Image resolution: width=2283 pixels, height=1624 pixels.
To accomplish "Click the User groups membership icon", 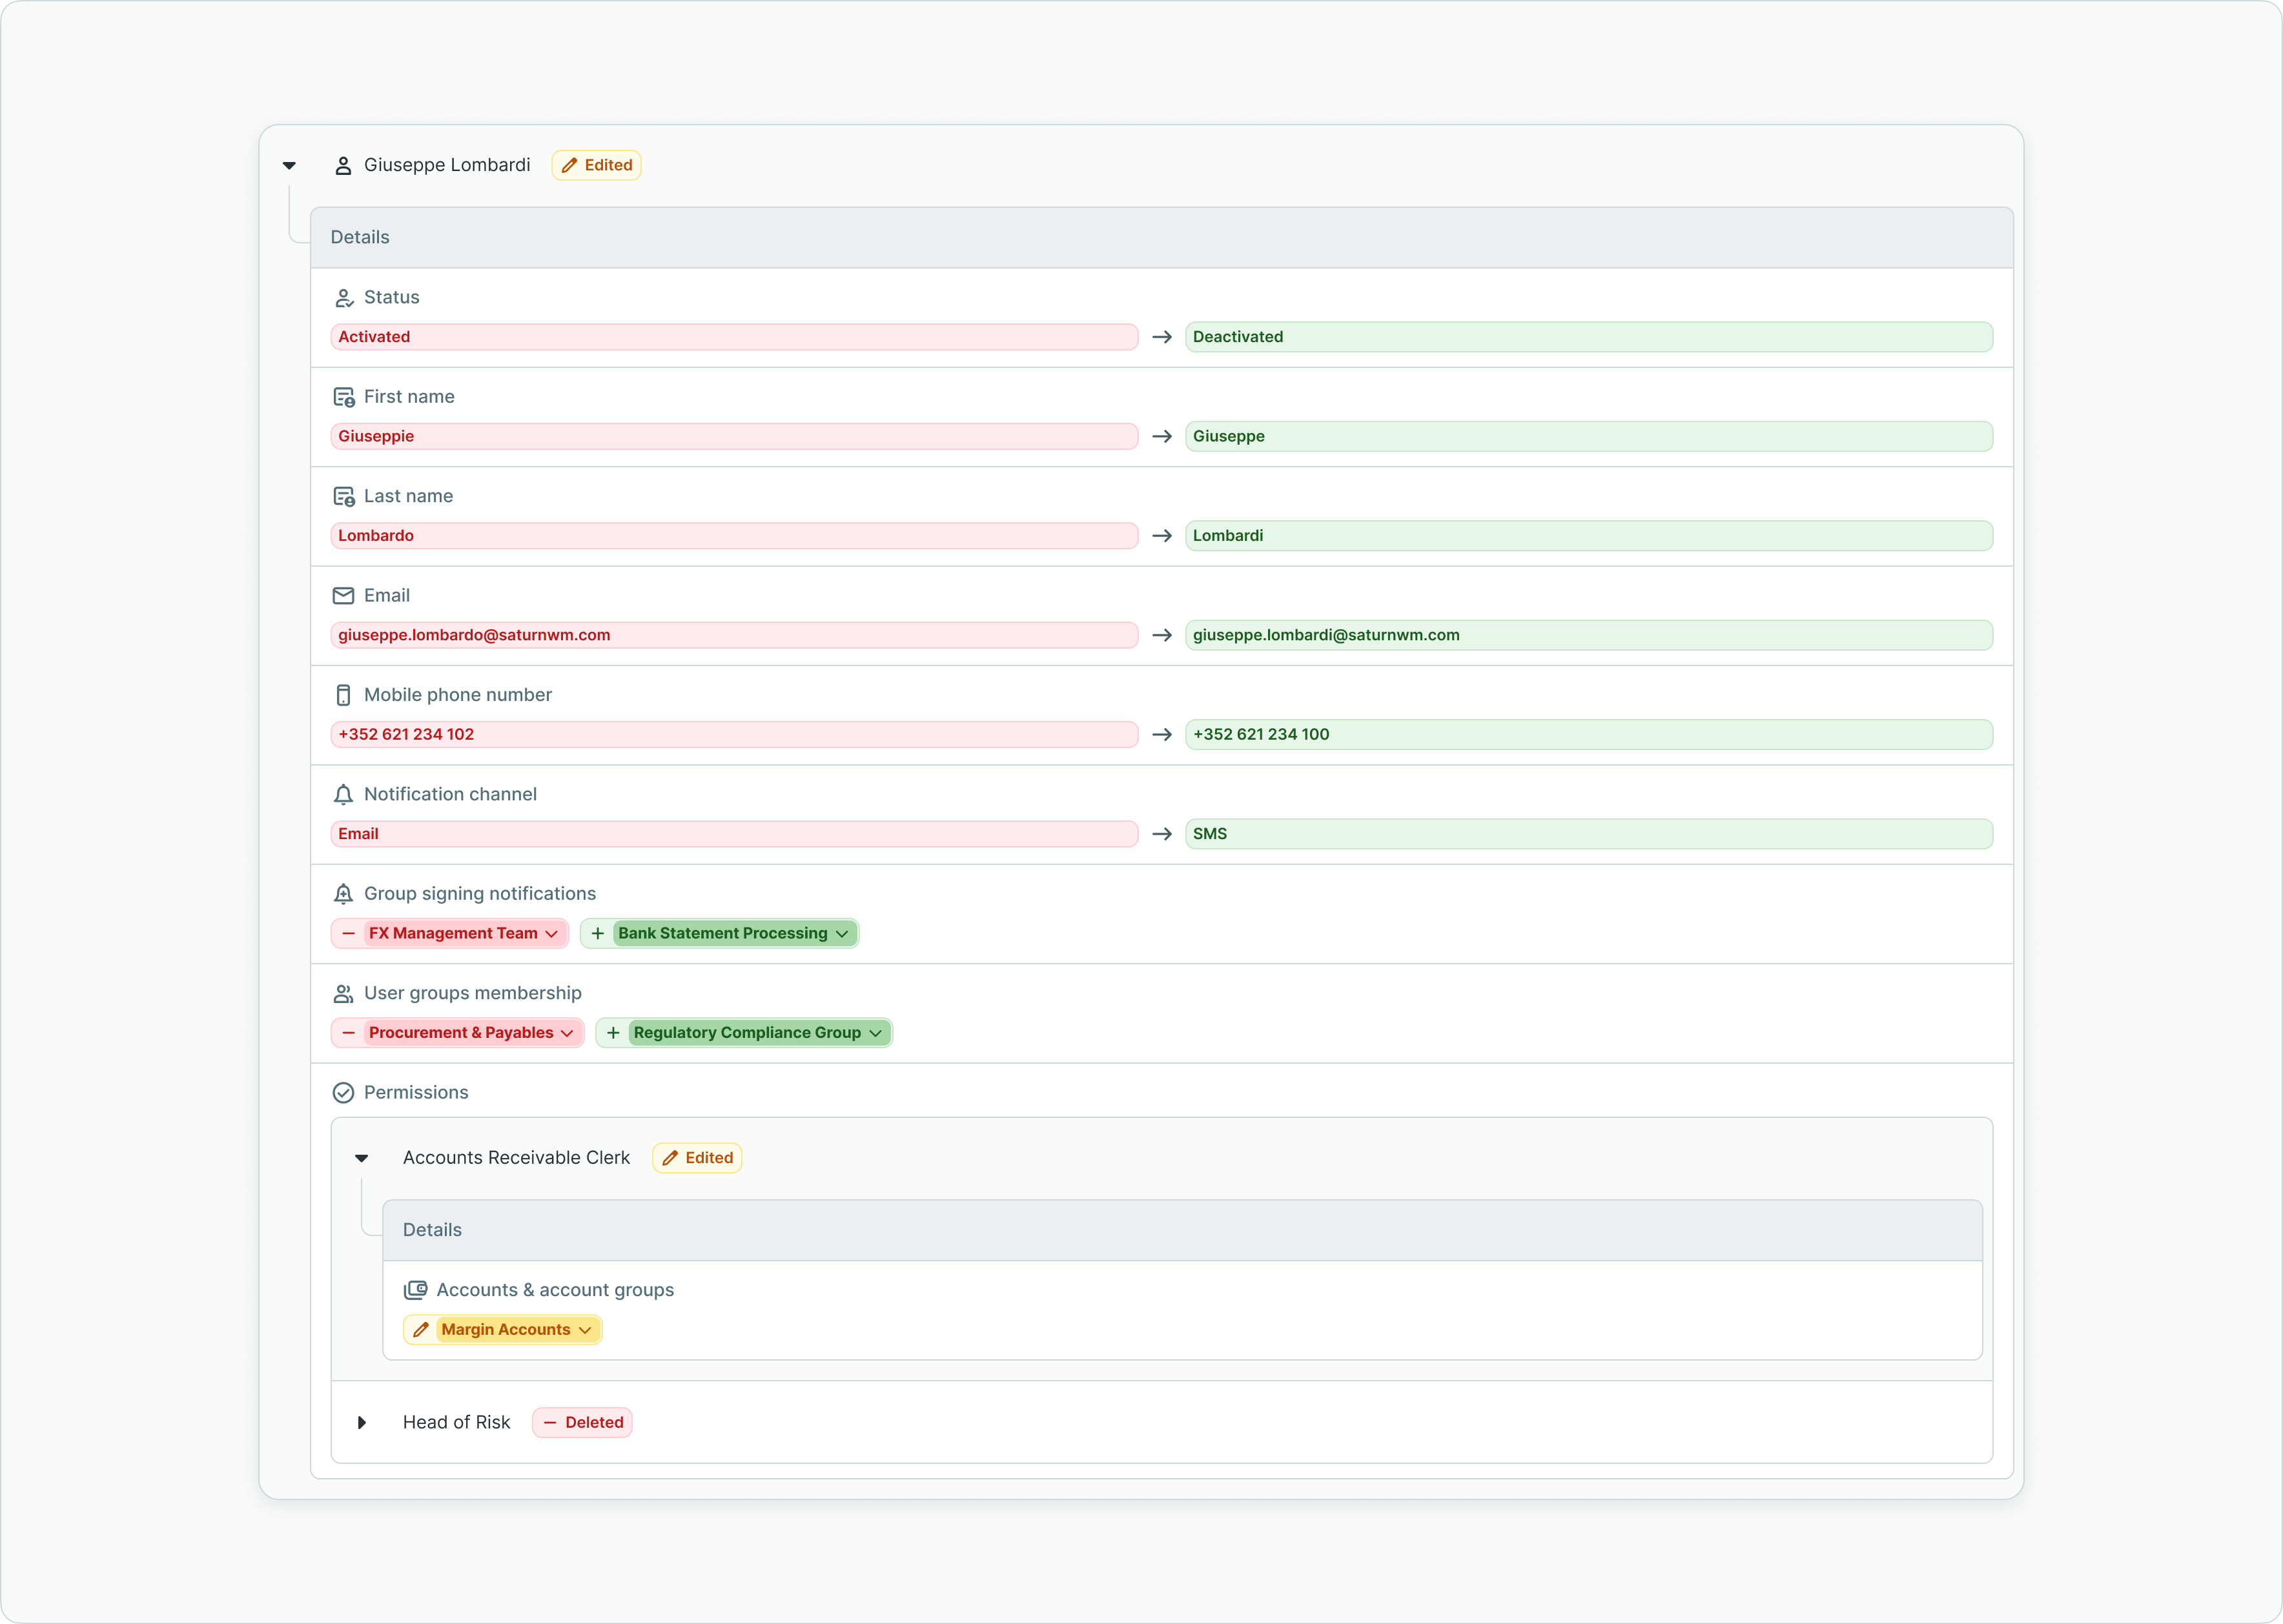I will click(x=343, y=994).
